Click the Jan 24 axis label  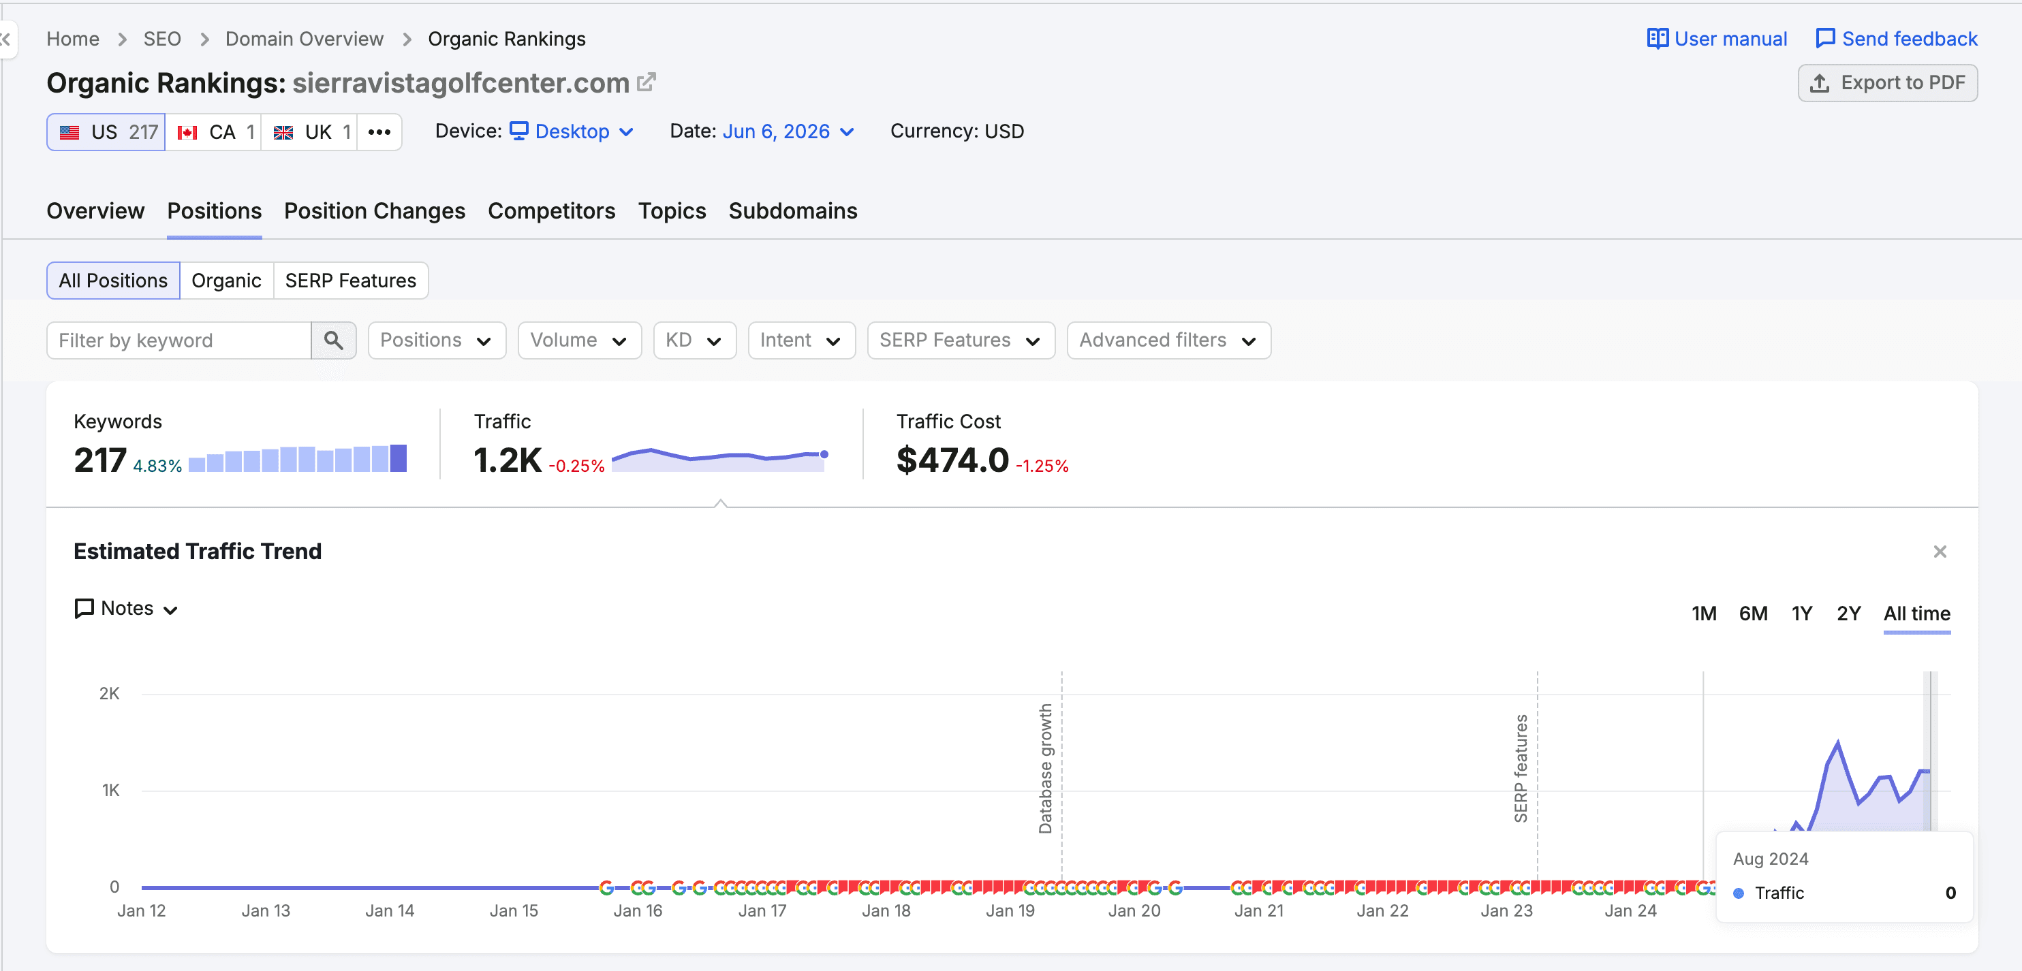[x=1630, y=910]
